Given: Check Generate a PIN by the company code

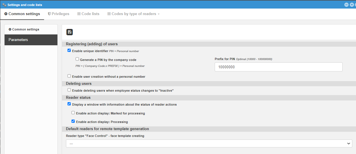Looking at the screenshot, I should (77, 59).
